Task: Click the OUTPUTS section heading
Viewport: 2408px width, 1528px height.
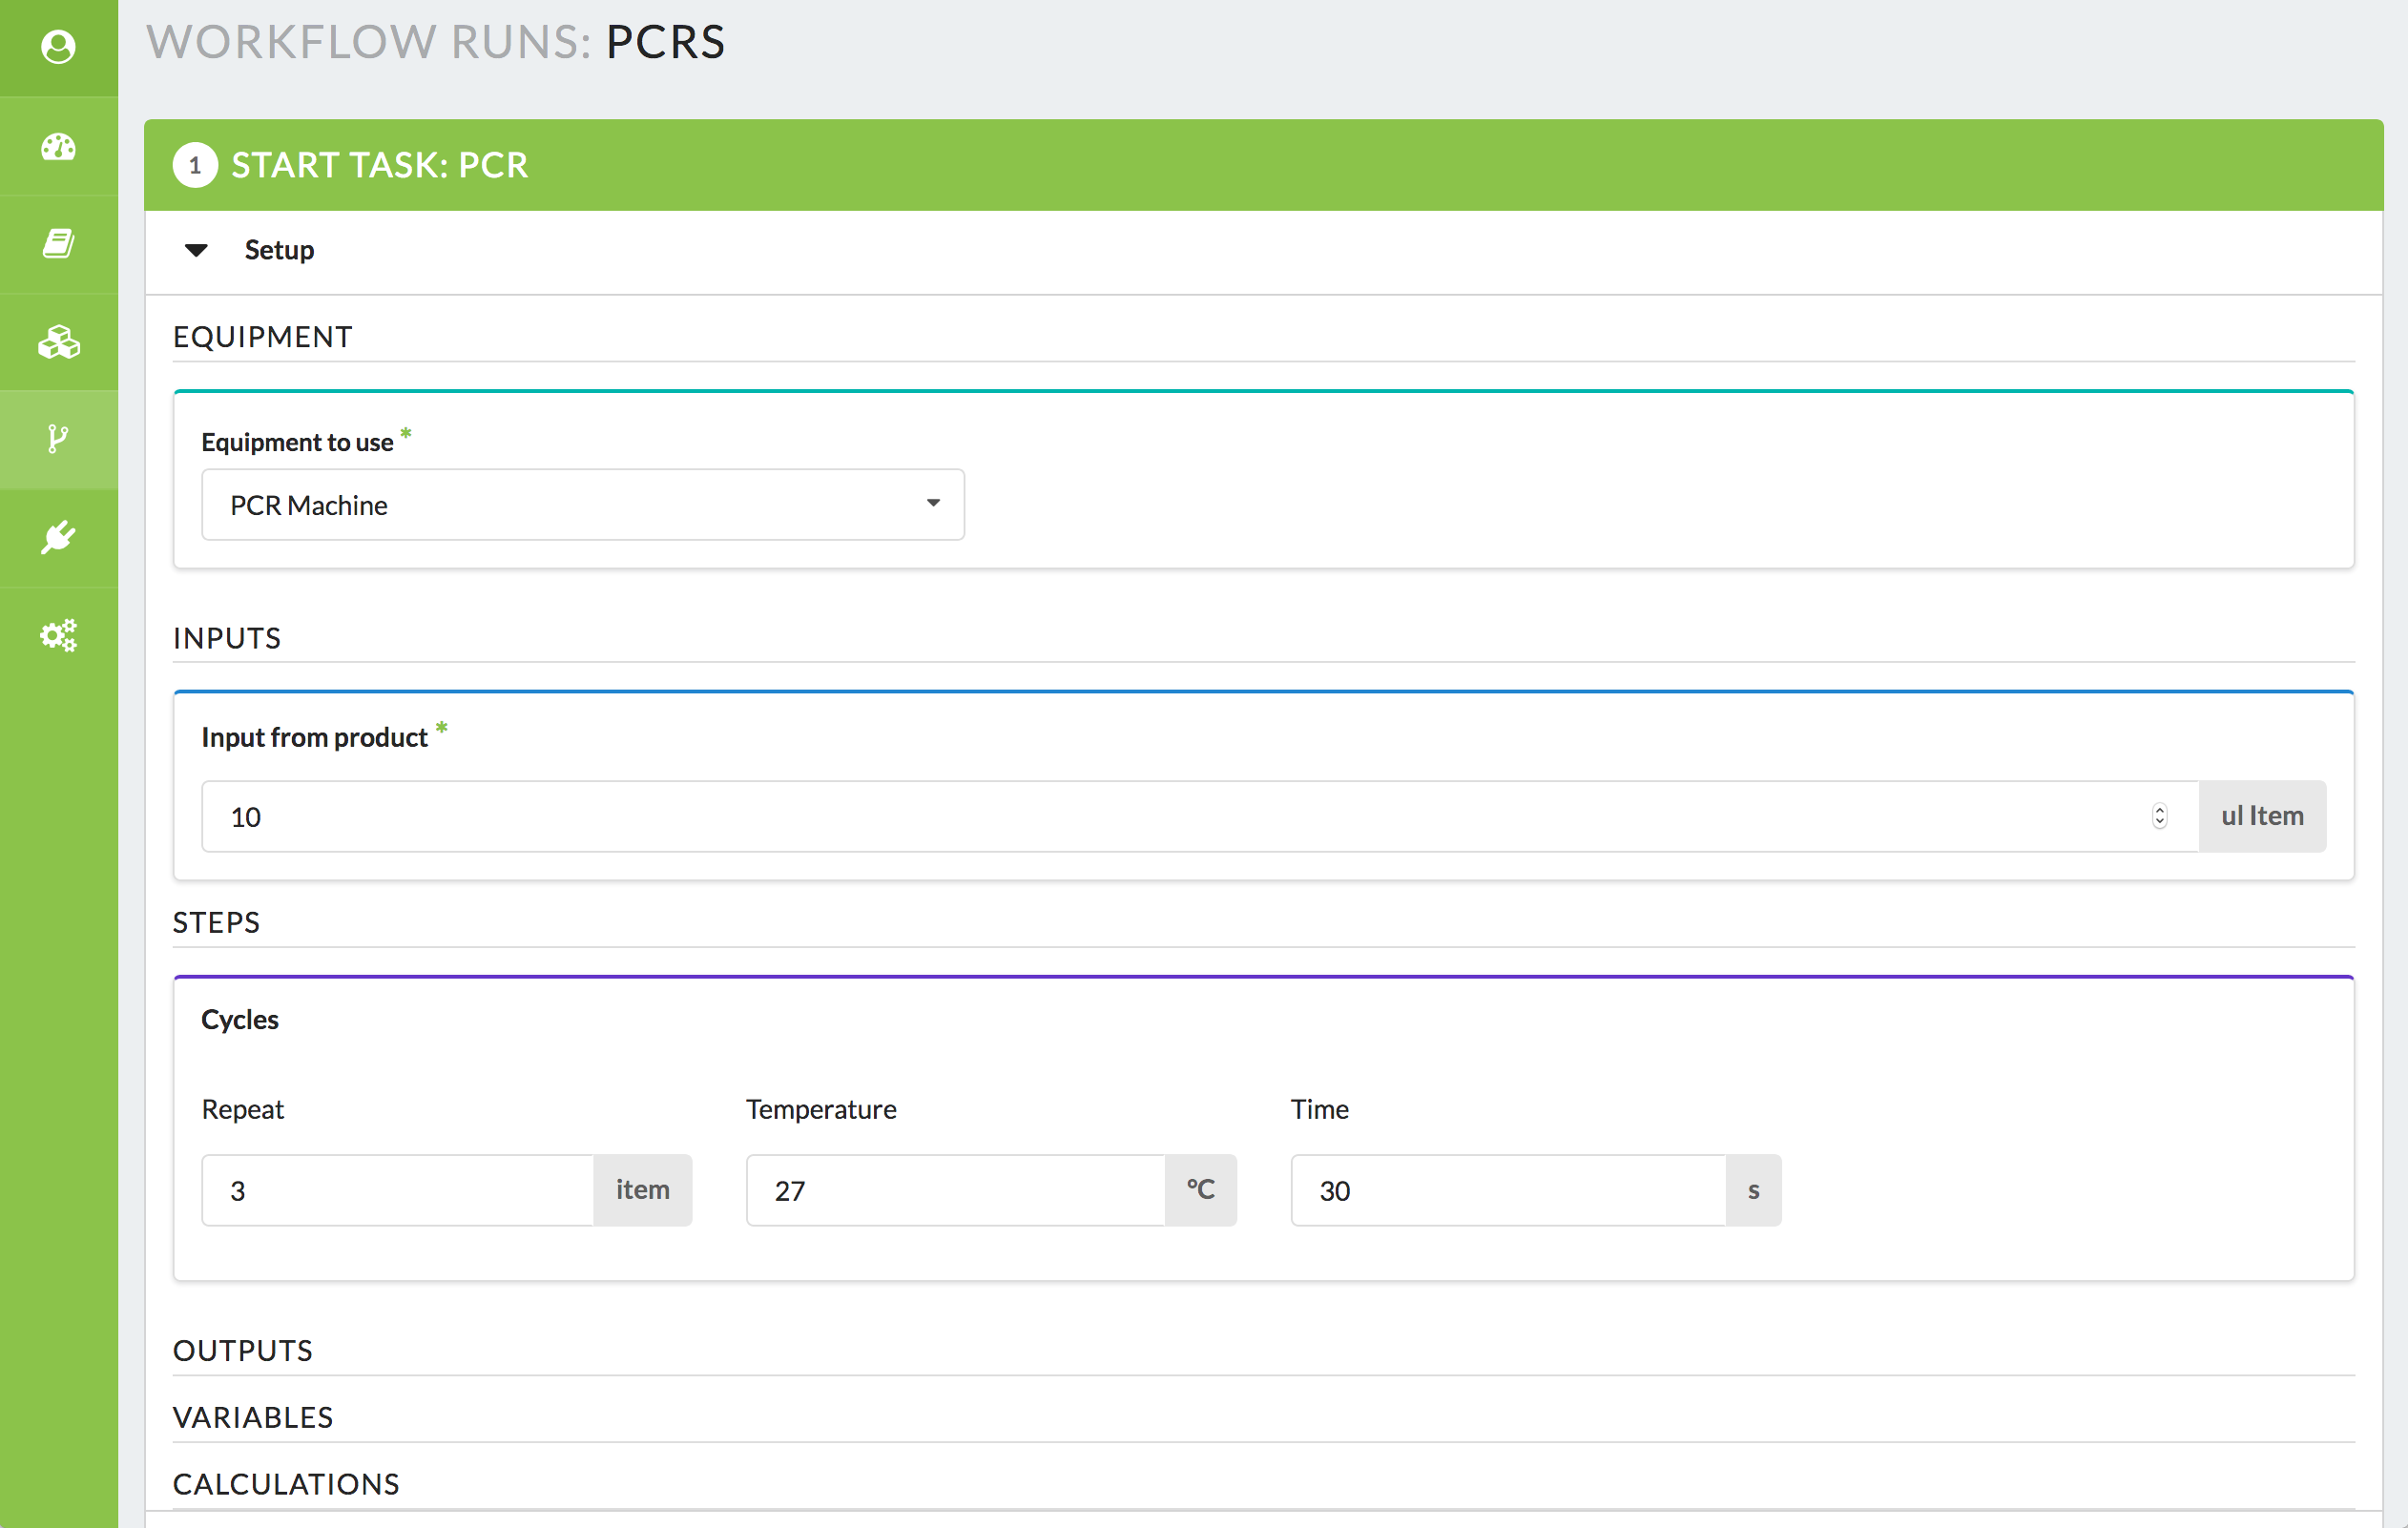Action: click(x=243, y=1350)
